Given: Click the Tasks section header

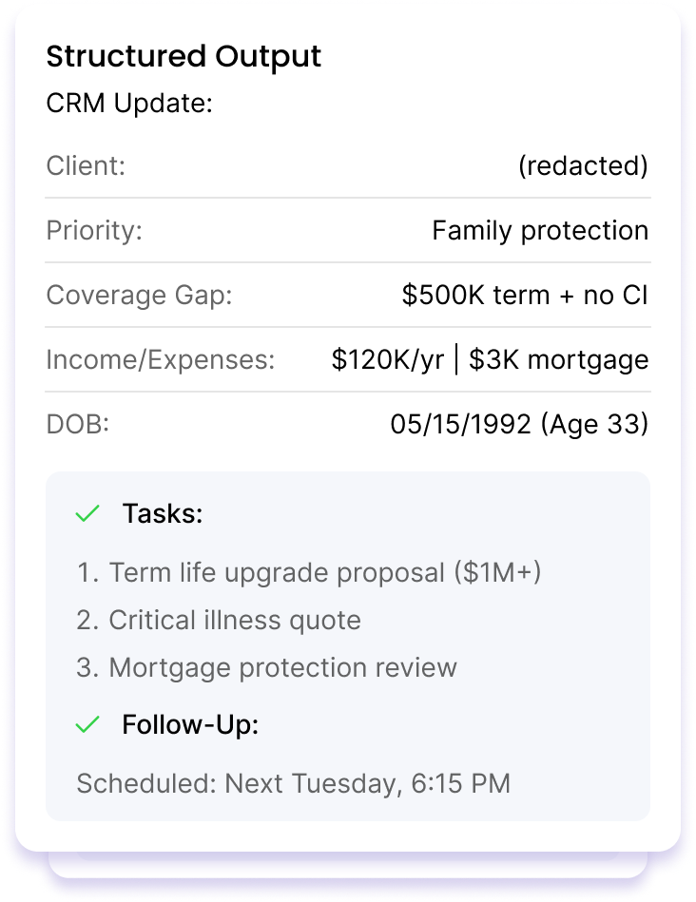Looking at the screenshot, I should pos(163,513).
